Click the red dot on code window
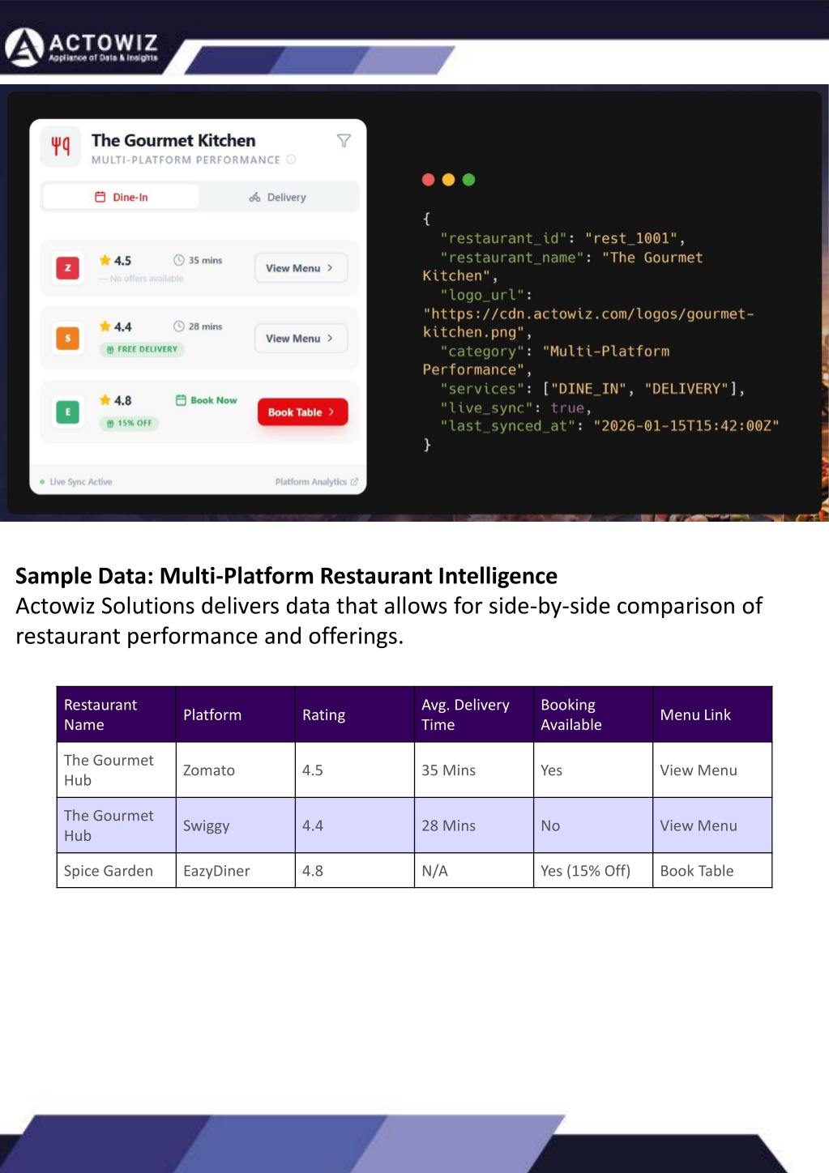829x1173 pixels. click(x=429, y=180)
